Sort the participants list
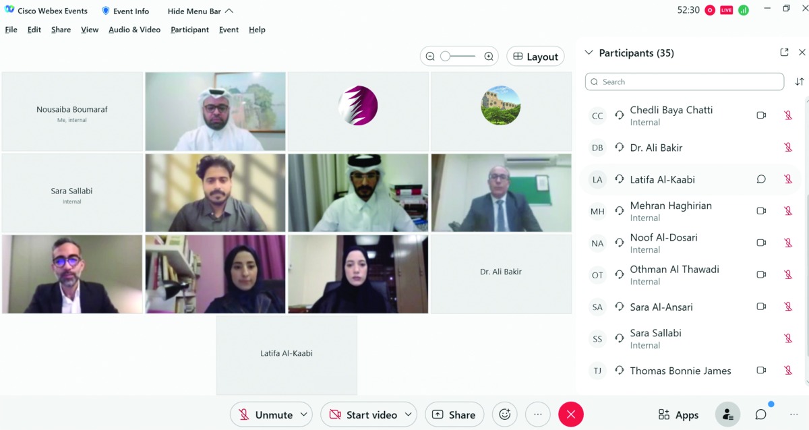Viewport: 809px width, 430px height. coord(800,82)
